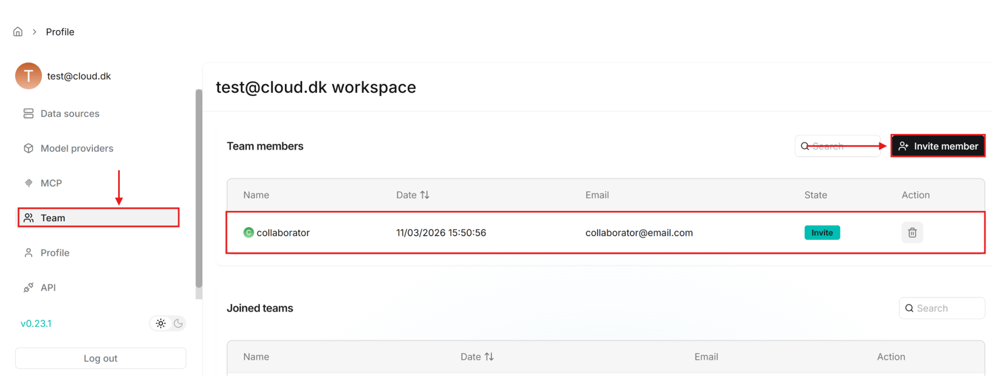Screen dimensions: 1000x384
Task: Open the Profile sidebar item
Action: pyautogui.click(x=55, y=253)
